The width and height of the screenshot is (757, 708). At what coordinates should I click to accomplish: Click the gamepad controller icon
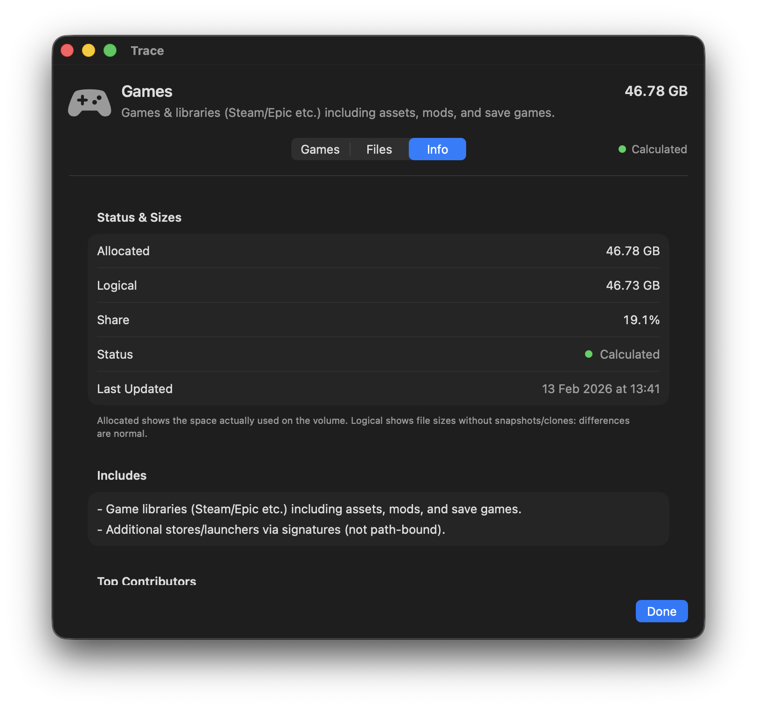[x=89, y=102]
